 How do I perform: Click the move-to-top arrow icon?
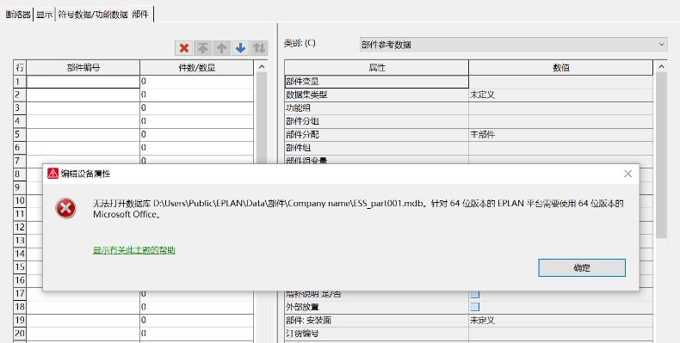pyautogui.click(x=202, y=48)
